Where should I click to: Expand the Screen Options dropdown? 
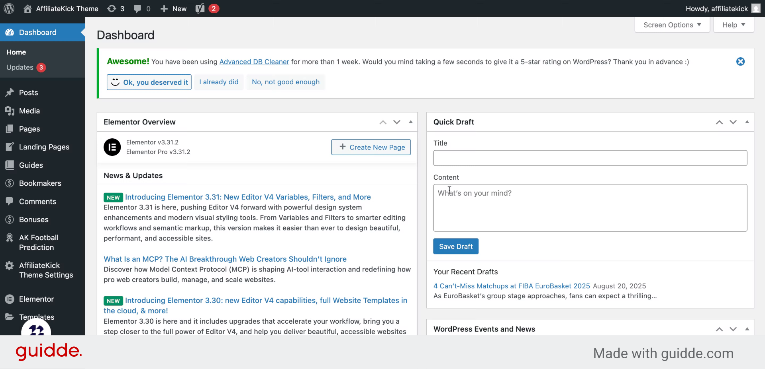coord(672,25)
